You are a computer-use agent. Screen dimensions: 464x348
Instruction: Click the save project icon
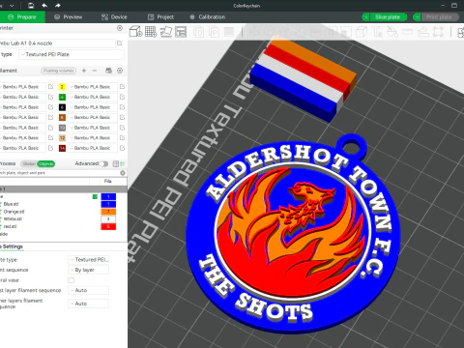pyautogui.click(x=31, y=6)
